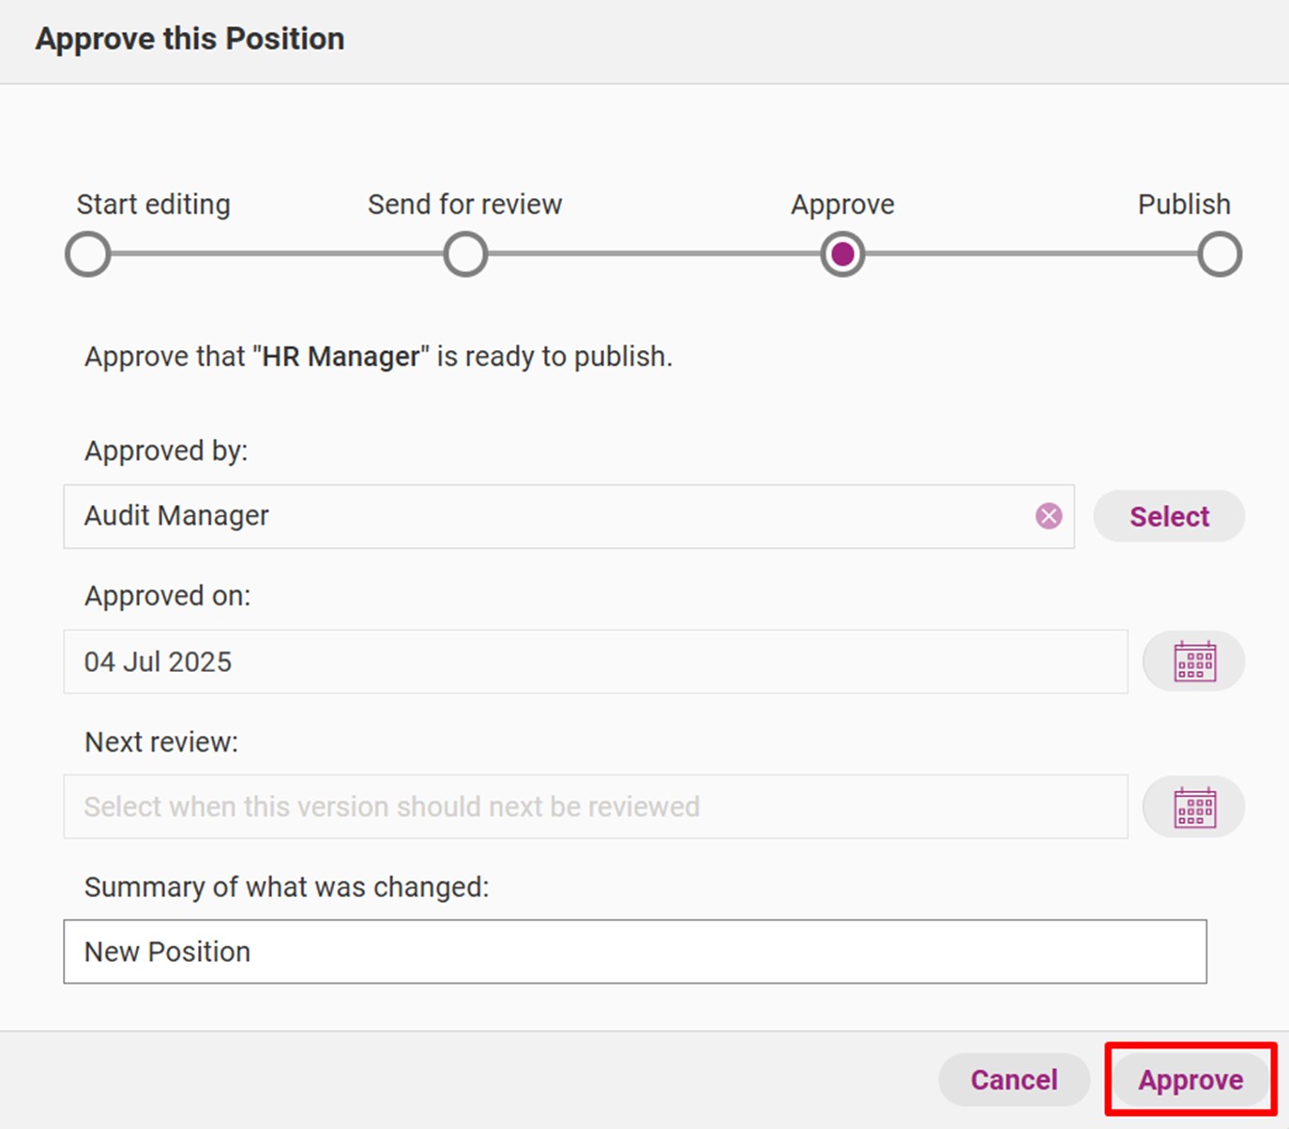The image size is (1289, 1129).
Task: Select the Start editing step circle
Action: (x=88, y=254)
